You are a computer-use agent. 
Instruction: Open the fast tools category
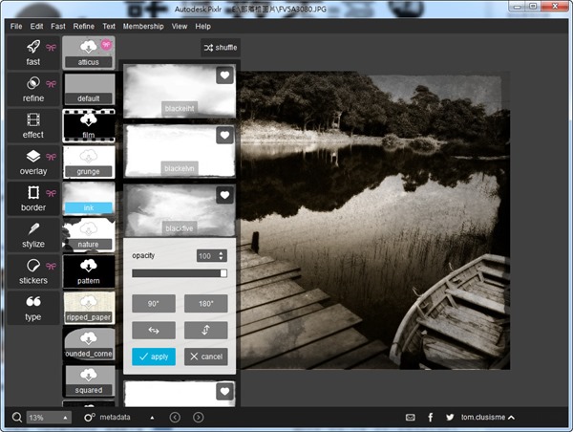tap(32, 52)
